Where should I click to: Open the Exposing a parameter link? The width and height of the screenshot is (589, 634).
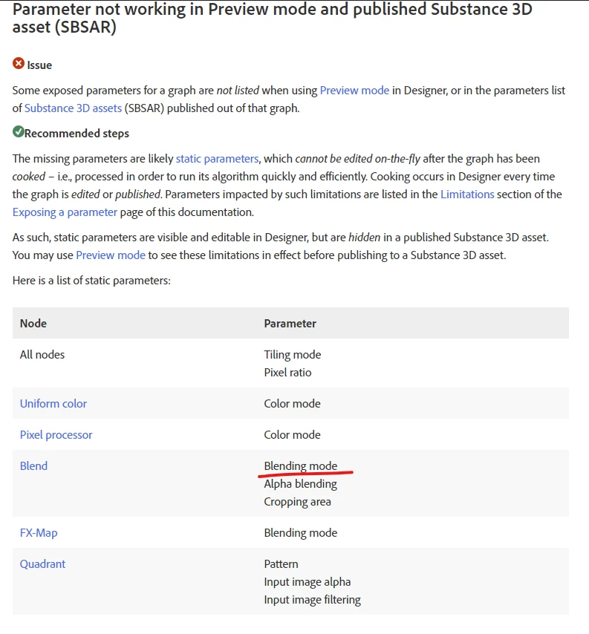coord(65,212)
